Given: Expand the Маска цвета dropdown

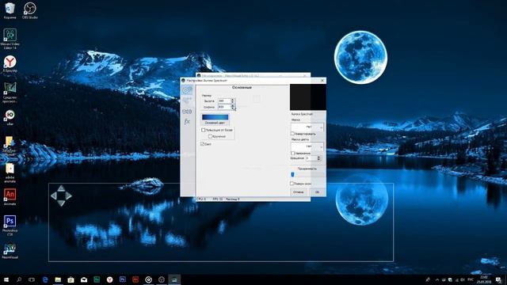Looking at the screenshot, I should (307, 146).
